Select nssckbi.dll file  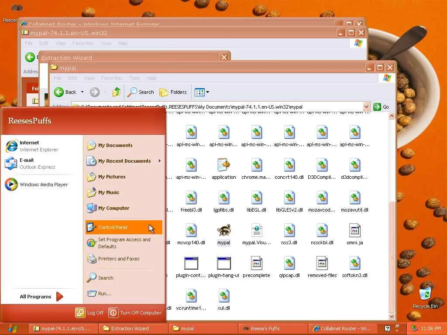coord(322,234)
